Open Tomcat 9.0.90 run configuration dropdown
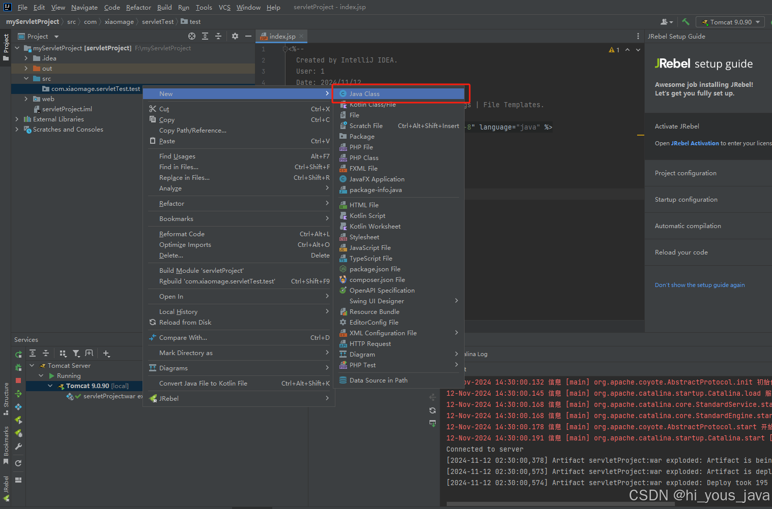Screen dimensions: 772x509 (731, 22)
